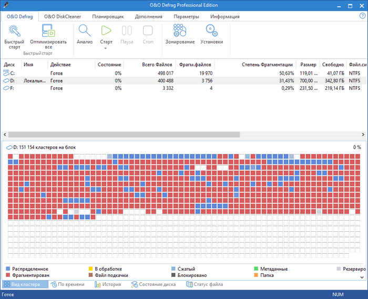Click the NUM status bar indicator
This screenshot has width=368, height=299.
[x=338, y=294]
